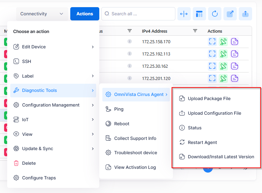This screenshot has height=193, width=262.
Task: Click the upload icon in top toolbar
Action: click(245, 14)
